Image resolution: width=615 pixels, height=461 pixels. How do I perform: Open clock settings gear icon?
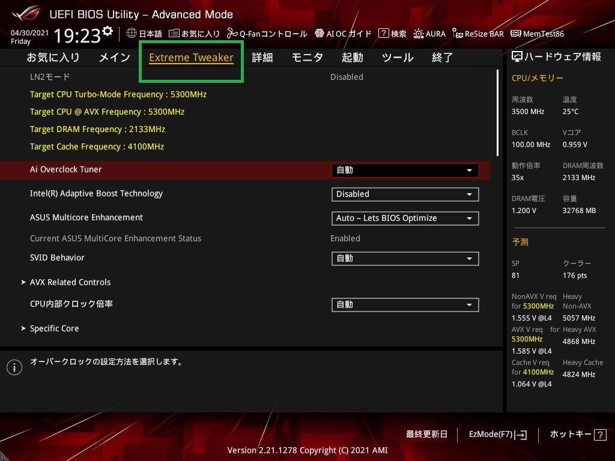(x=108, y=31)
